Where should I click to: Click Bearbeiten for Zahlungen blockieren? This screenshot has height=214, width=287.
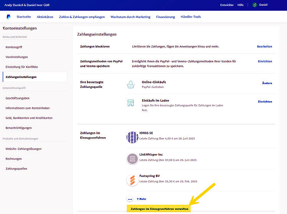(264, 47)
